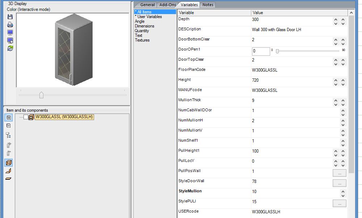Tick the checkbox next to W300GLASSL item
This screenshot has height=218, width=362.
26,117
